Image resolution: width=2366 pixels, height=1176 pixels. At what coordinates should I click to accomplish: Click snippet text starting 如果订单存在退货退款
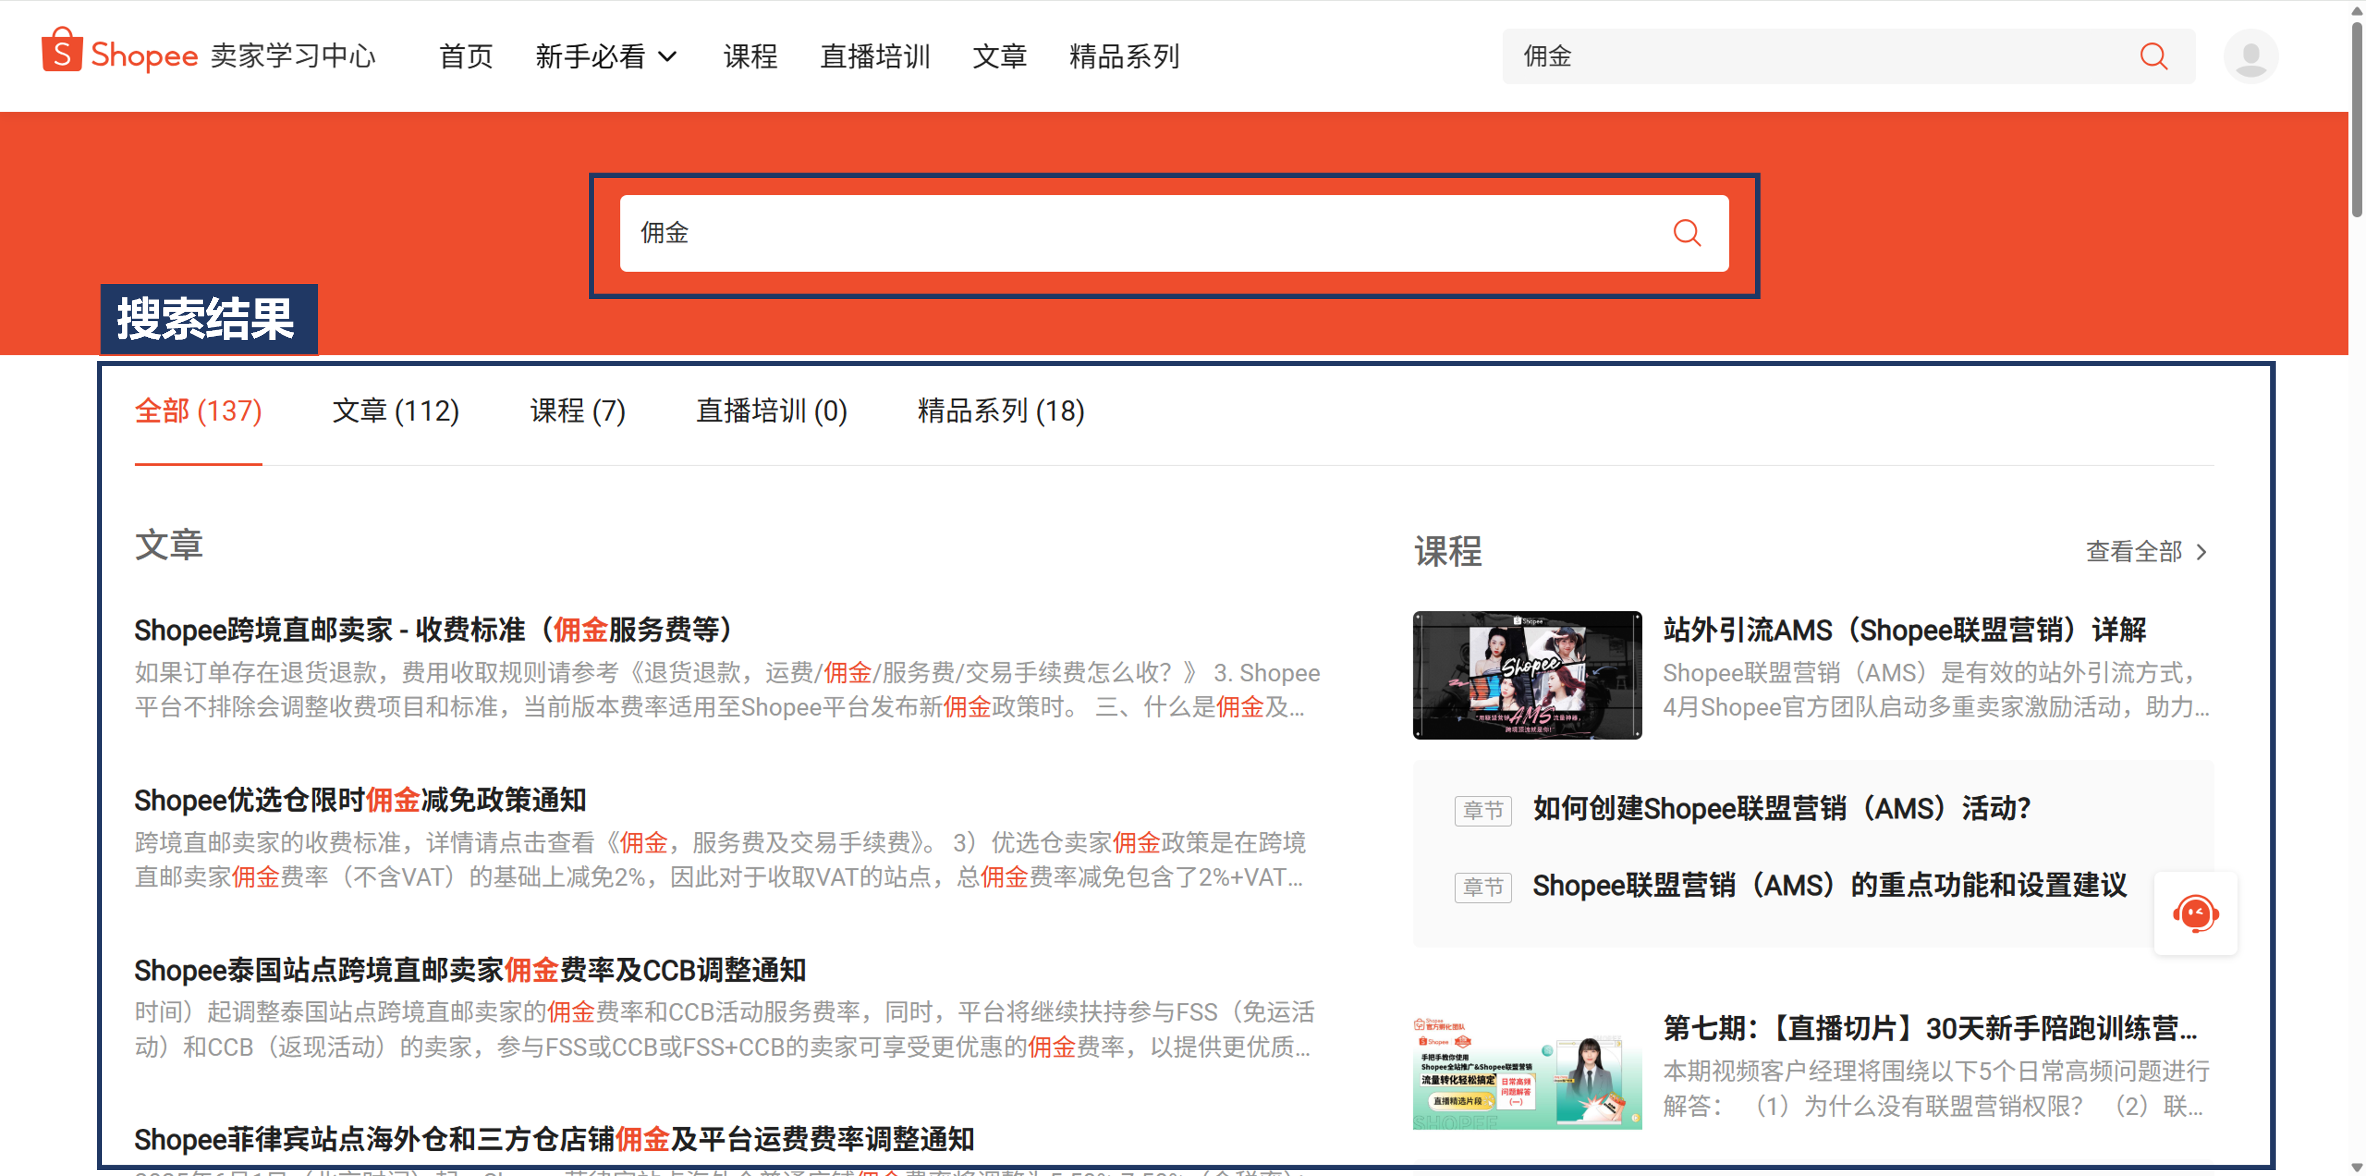[x=726, y=690]
